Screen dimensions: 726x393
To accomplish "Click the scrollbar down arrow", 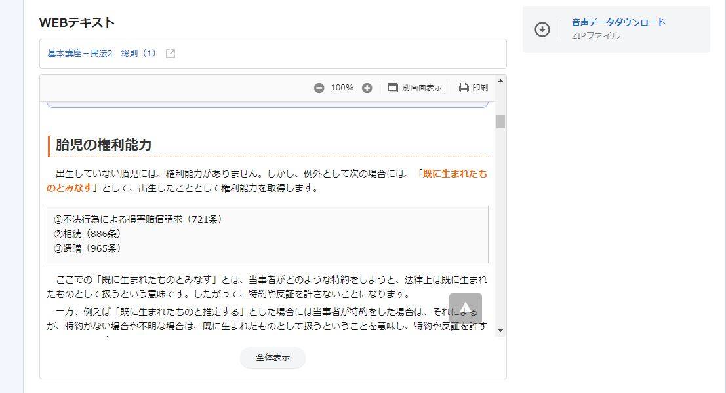I will [x=500, y=331].
